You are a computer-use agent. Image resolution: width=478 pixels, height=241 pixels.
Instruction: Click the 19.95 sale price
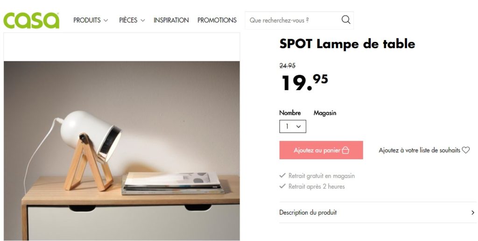click(x=304, y=82)
